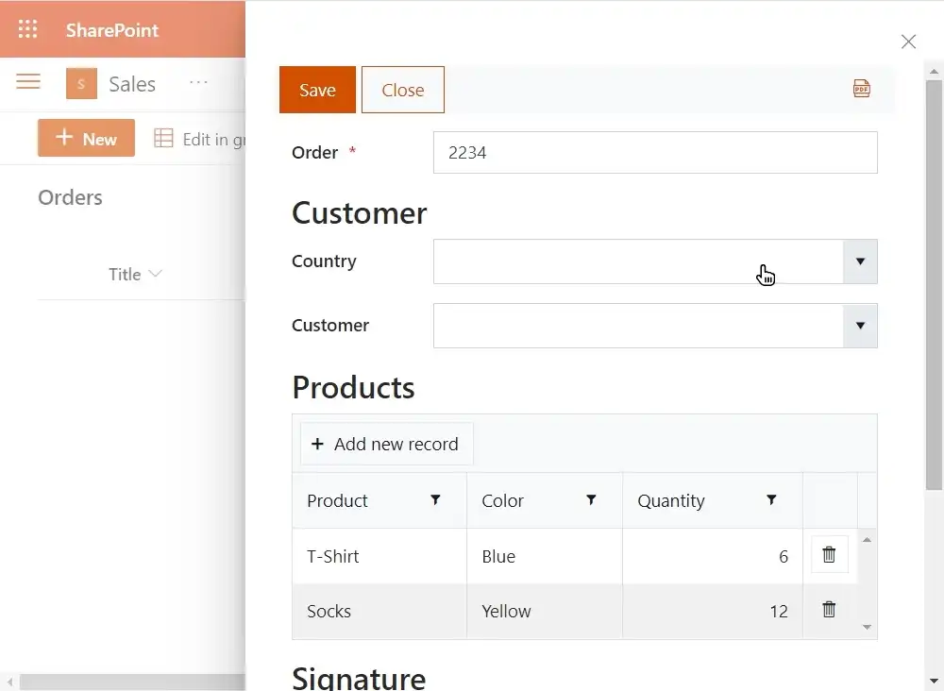This screenshot has height=691, width=944.
Task: Click the form panel scroll down arrow
Action: 934,682
